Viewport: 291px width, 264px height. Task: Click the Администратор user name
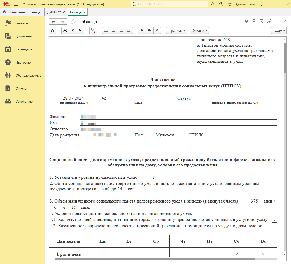tap(246, 4)
